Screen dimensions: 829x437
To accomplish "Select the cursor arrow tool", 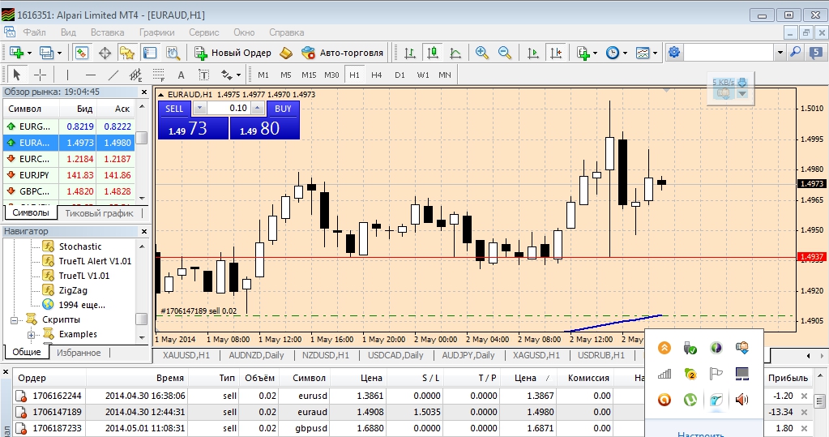I will tap(17, 75).
